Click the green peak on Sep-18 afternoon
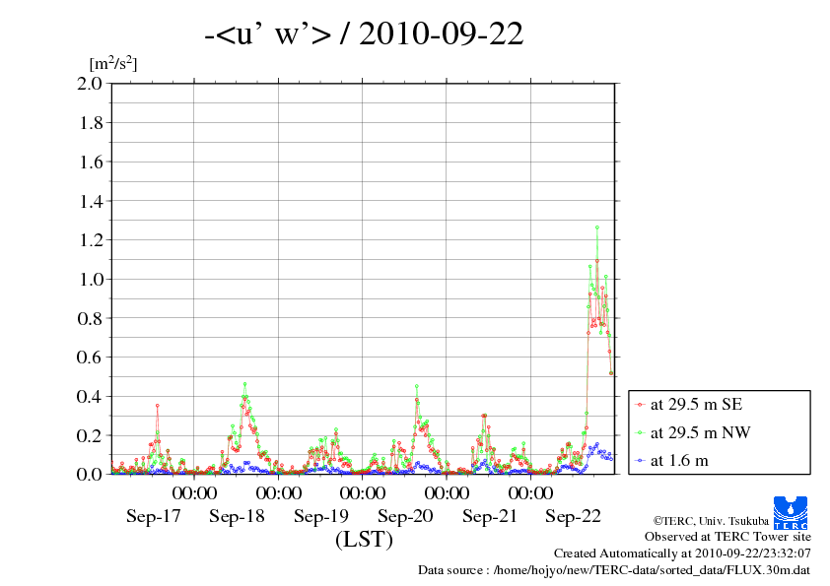This screenshot has height=586, width=830. (x=244, y=384)
